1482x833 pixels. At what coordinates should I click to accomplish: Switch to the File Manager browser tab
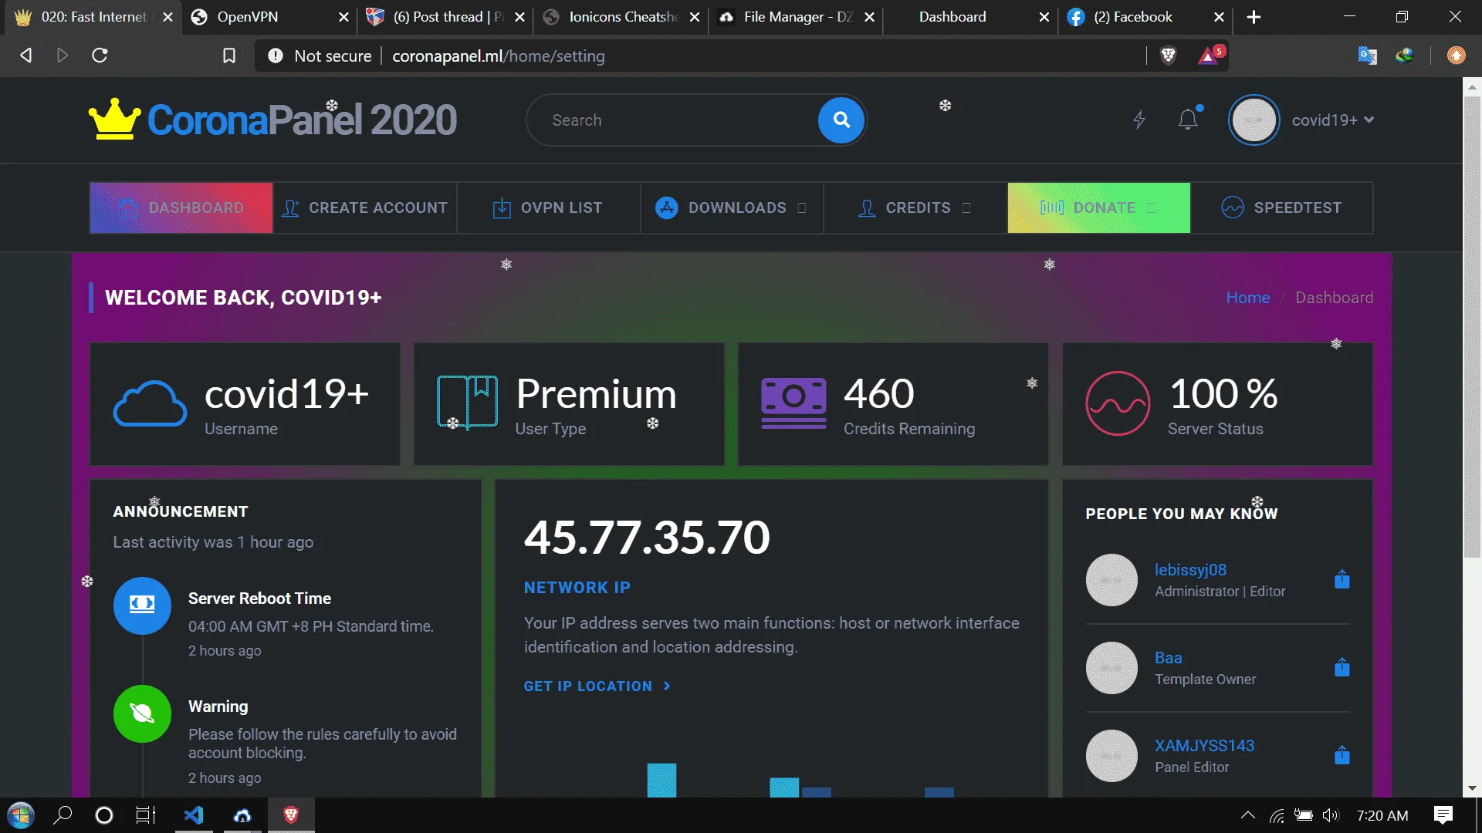797,17
